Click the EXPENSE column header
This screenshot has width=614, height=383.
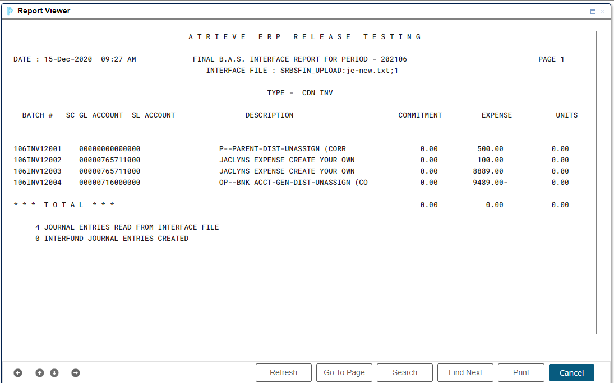tap(496, 115)
